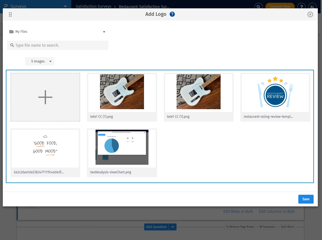Image resolution: width=322 pixels, height=240 pixels.
Task: Open the Add Question dropdown arrow
Action: 172,227
